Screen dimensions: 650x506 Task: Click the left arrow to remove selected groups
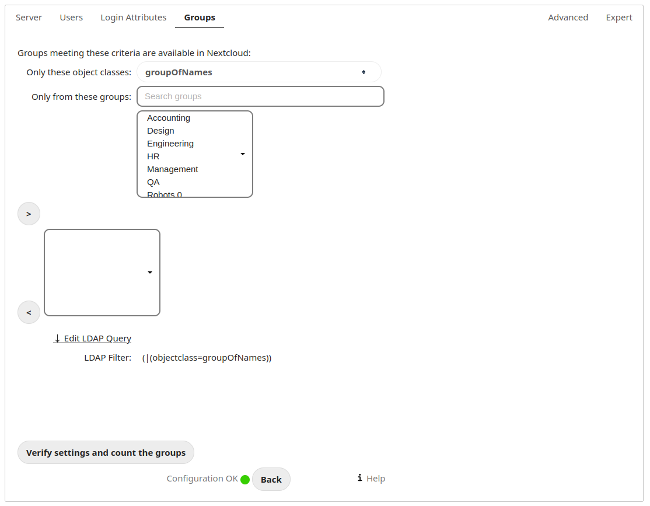[x=29, y=312]
